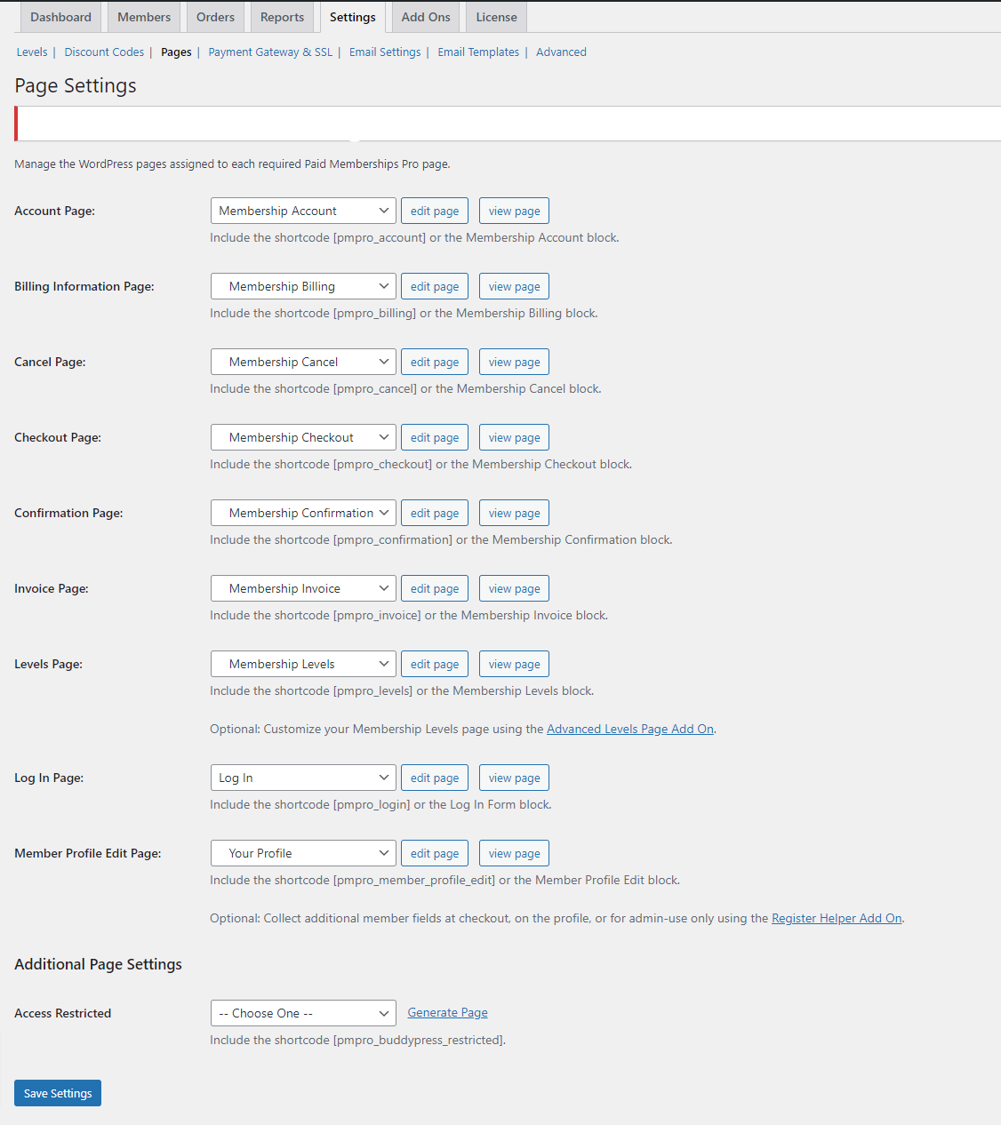Open the Reports tab
The image size is (1001, 1125).
tap(282, 17)
